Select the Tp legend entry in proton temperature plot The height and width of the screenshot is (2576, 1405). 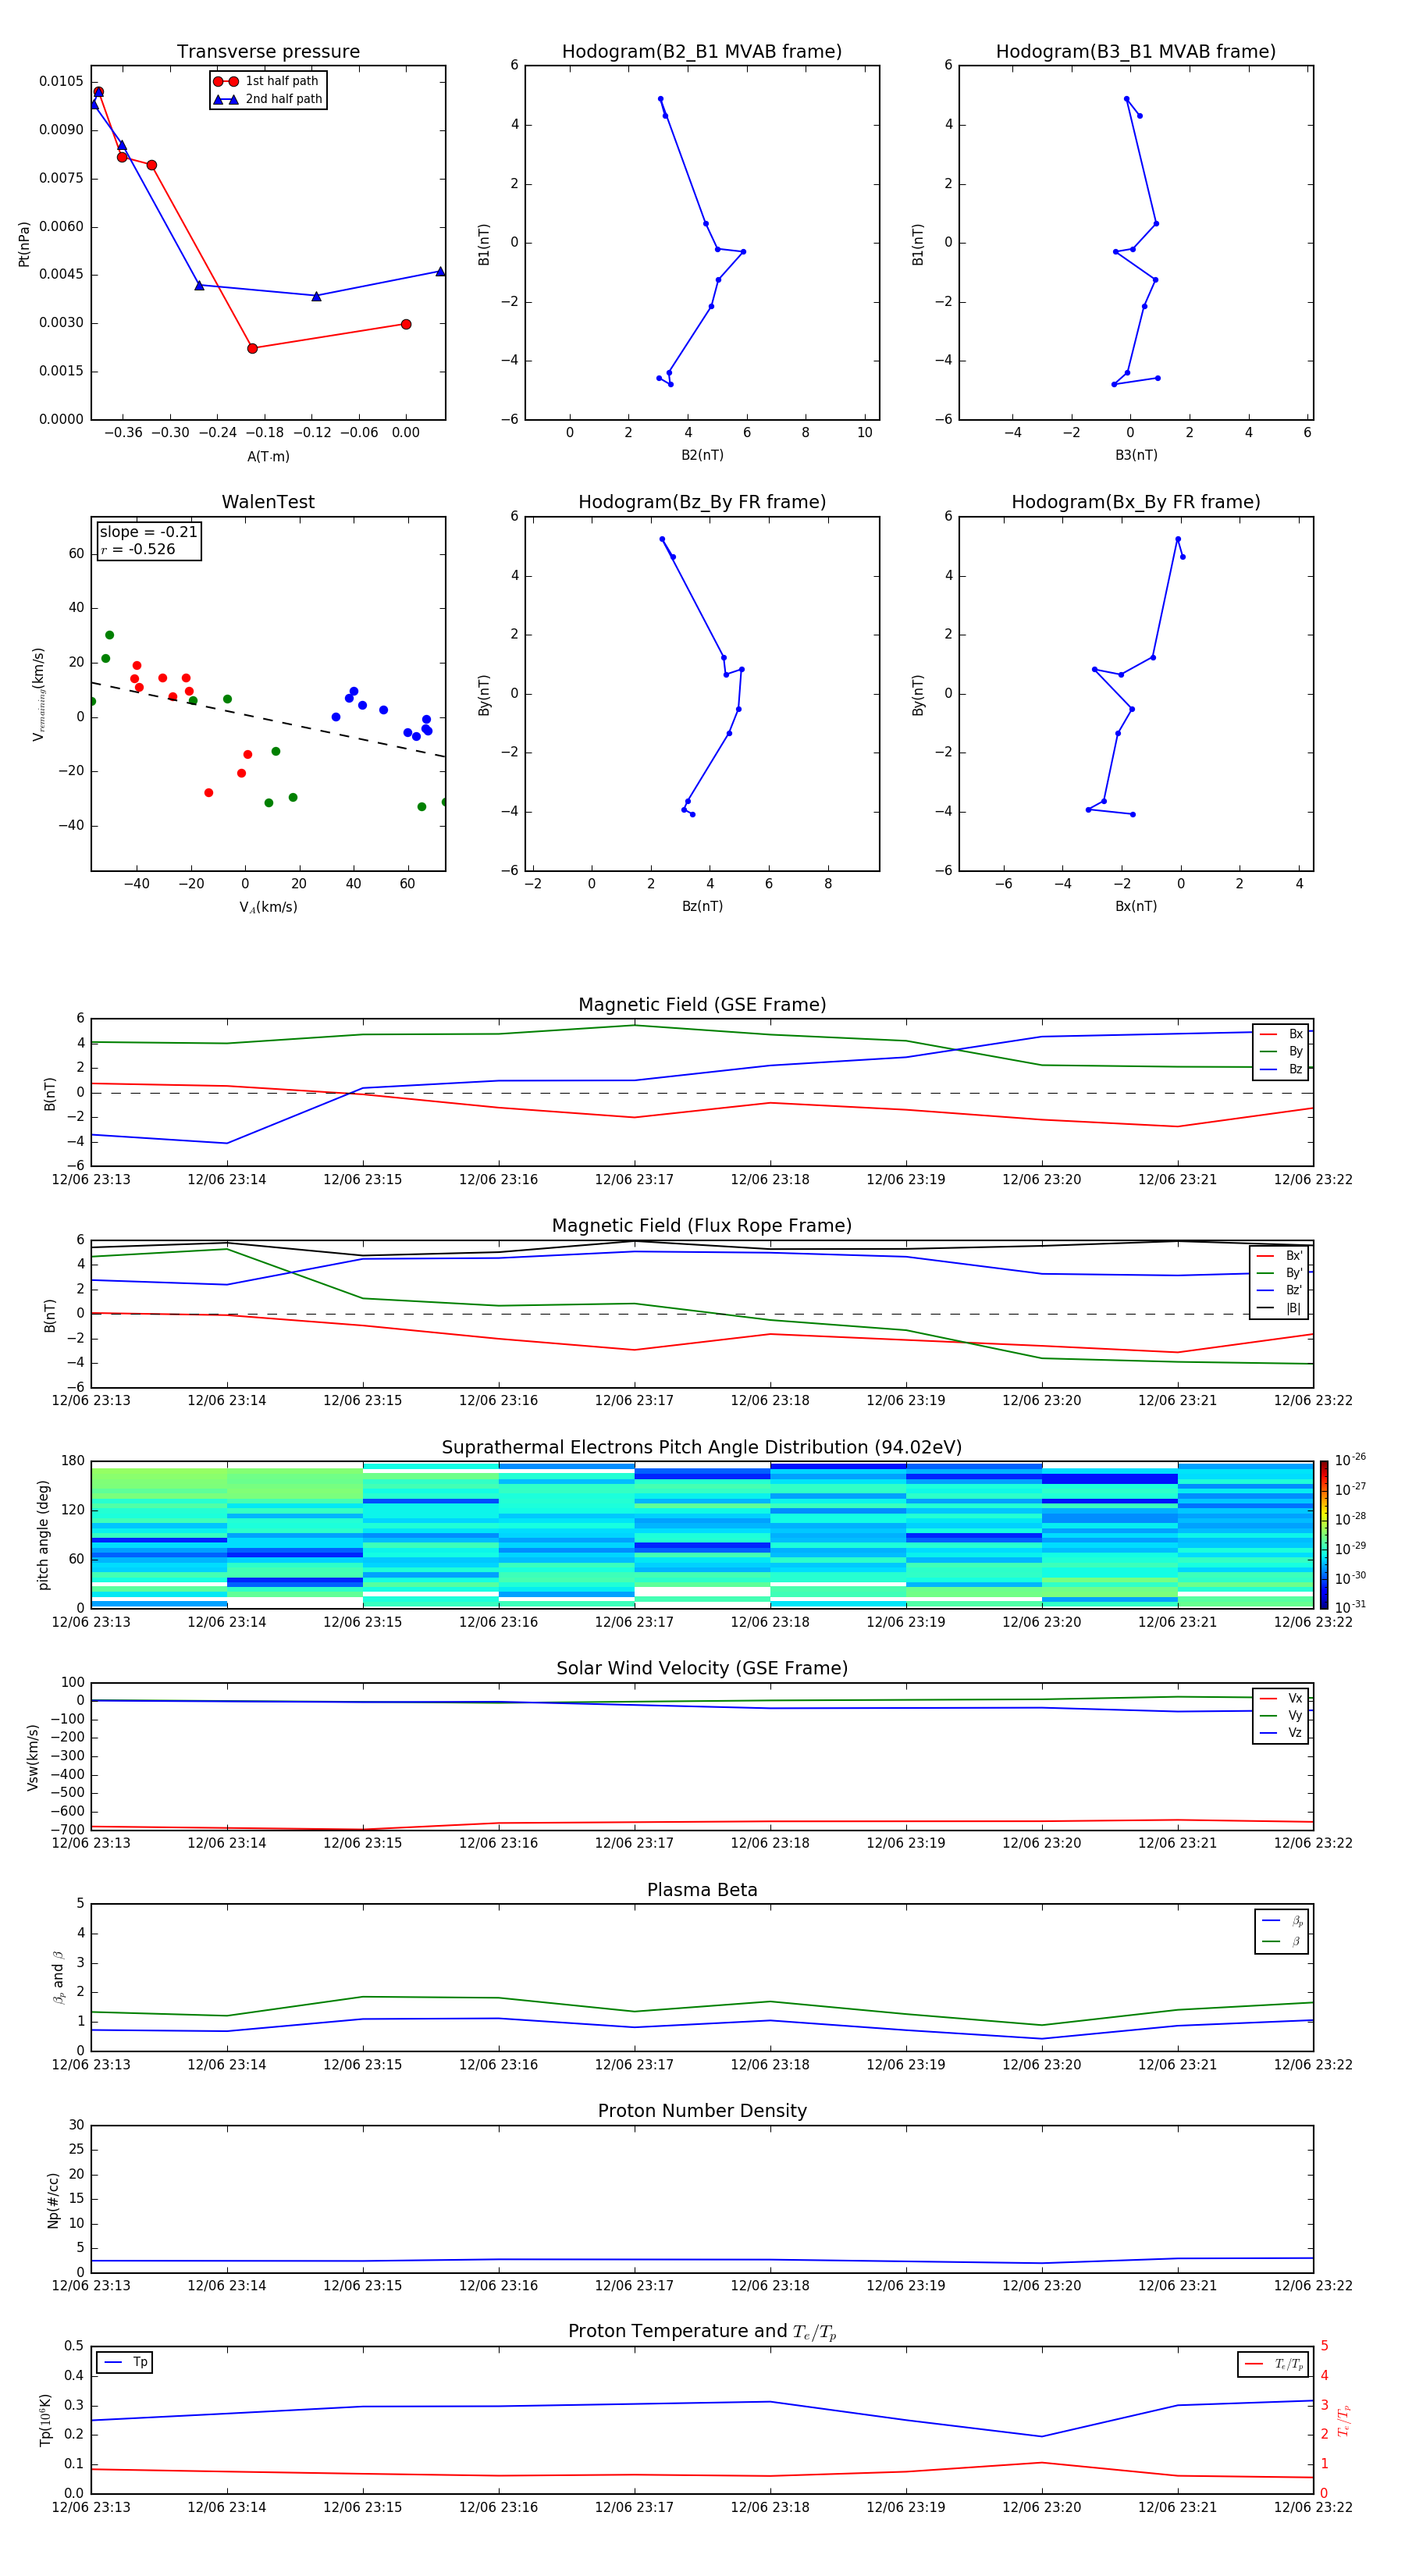tap(125, 2363)
